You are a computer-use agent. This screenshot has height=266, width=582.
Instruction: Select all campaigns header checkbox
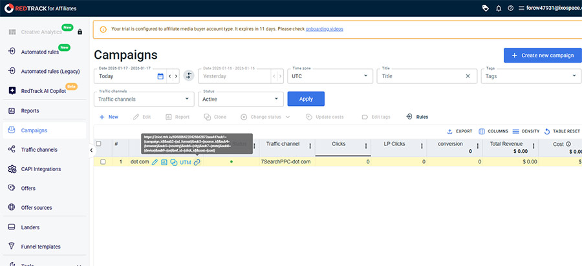coord(99,144)
